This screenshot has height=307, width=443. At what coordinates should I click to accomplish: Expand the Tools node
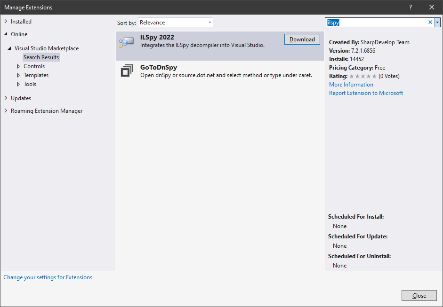(19, 84)
